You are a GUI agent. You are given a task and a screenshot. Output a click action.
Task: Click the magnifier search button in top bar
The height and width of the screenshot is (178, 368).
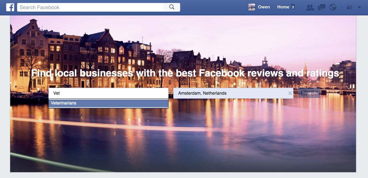tap(172, 7)
